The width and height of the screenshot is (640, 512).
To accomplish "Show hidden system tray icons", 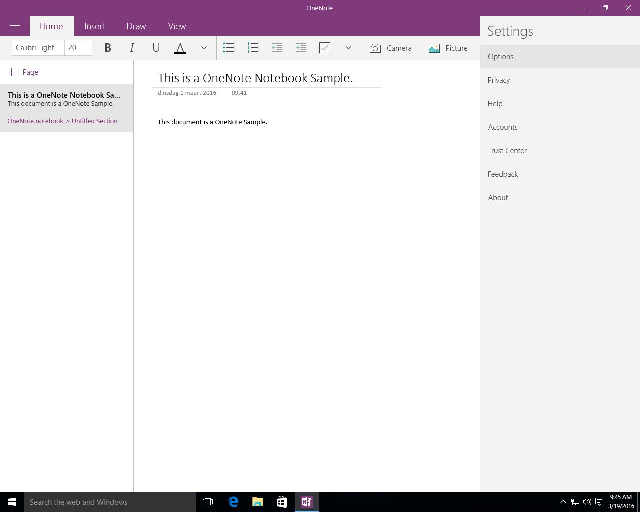I will [x=563, y=502].
